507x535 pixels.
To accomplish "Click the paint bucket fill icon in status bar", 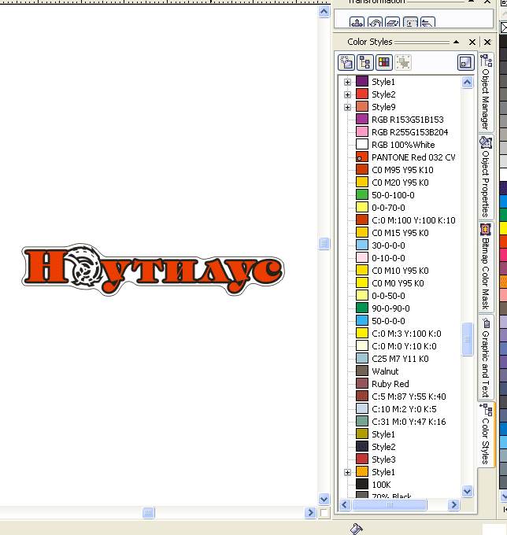I will 356,529.
